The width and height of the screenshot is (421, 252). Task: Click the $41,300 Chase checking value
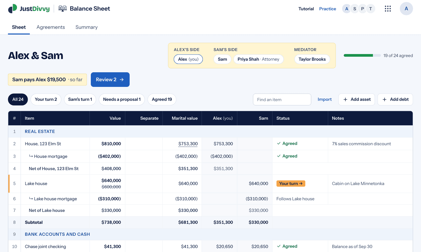(112, 246)
